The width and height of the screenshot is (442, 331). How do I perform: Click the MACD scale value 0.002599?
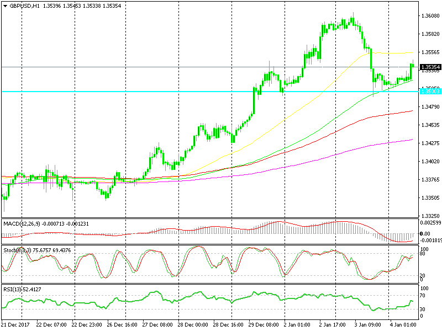pyautogui.click(x=430, y=223)
